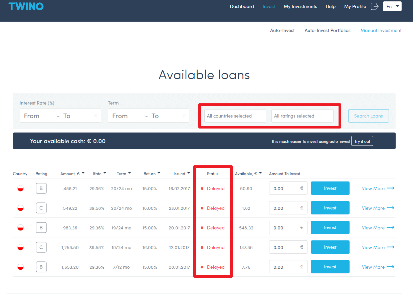Viewport: 413px width, 294px height.
Task: Click the Poland flag in the 983.36 loan row
Action: pyautogui.click(x=20, y=228)
